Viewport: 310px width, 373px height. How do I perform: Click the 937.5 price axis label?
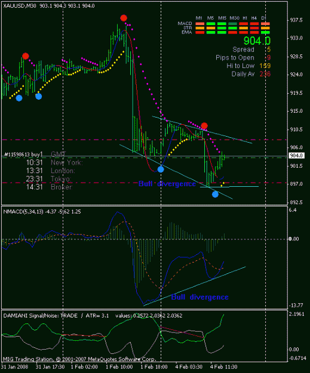[x=296, y=20]
